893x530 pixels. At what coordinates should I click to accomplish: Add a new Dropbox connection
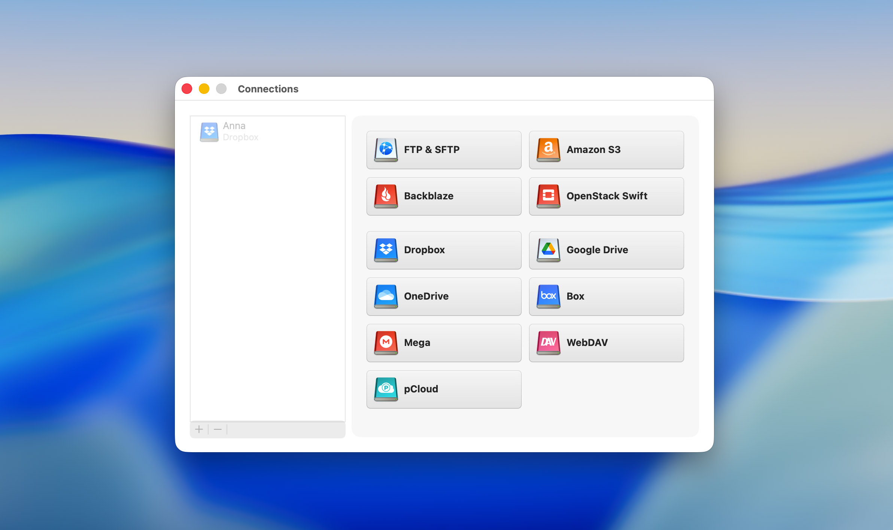[x=444, y=250]
